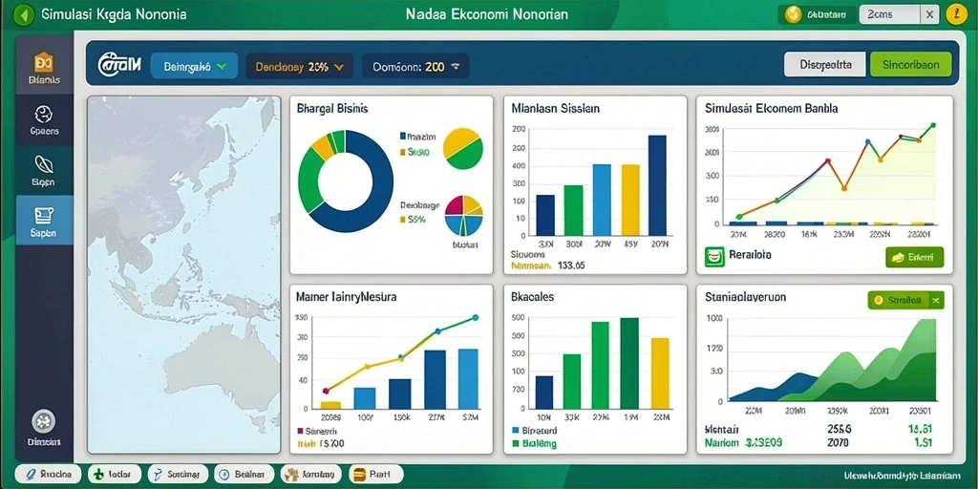Click the green Rerarioio smiley icon
The height and width of the screenshot is (489, 978).
click(714, 256)
